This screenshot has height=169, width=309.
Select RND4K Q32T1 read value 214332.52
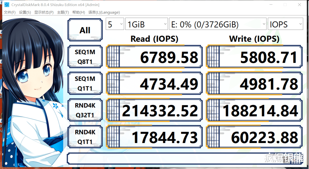click(x=154, y=110)
